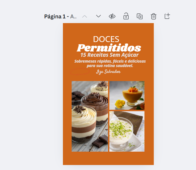Move page up with the chevron arrow
This screenshot has width=196, height=170.
pos(85,16)
